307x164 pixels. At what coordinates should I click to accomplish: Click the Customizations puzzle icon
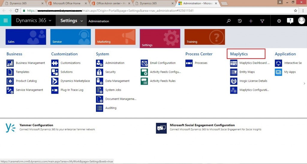click(x=55, y=63)
